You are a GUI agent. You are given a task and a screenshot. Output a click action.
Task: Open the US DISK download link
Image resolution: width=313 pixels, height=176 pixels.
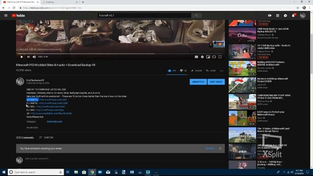(x=51, y=107)
